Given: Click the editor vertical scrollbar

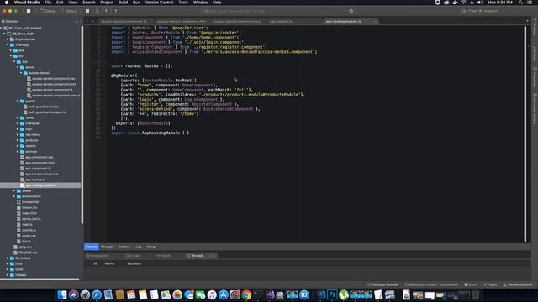Looking at the screenshot, I should coord(525,133).
